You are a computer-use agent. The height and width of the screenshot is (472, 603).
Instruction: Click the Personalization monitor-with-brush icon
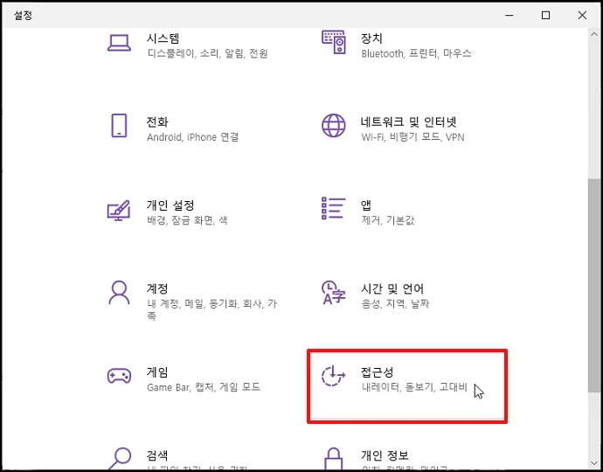tap(119, 210)
